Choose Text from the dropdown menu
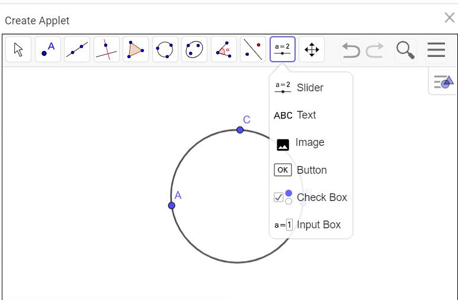 (311, 115)
